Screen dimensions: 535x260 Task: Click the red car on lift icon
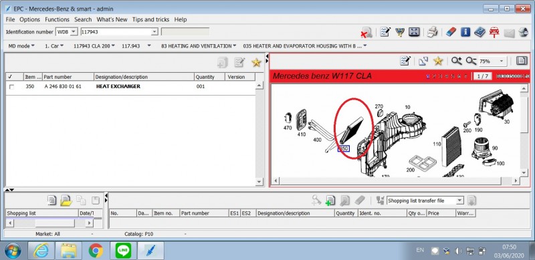(494, 32)
